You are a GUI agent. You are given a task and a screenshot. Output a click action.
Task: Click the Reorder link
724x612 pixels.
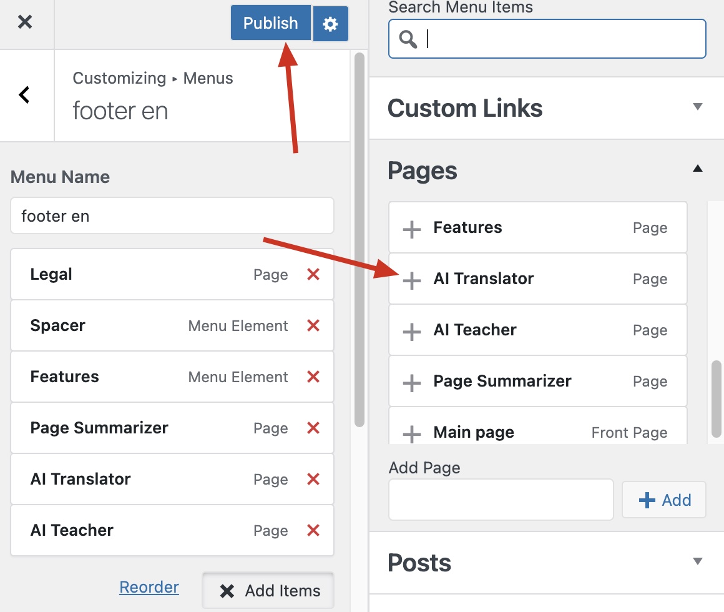tap(149, 586)
